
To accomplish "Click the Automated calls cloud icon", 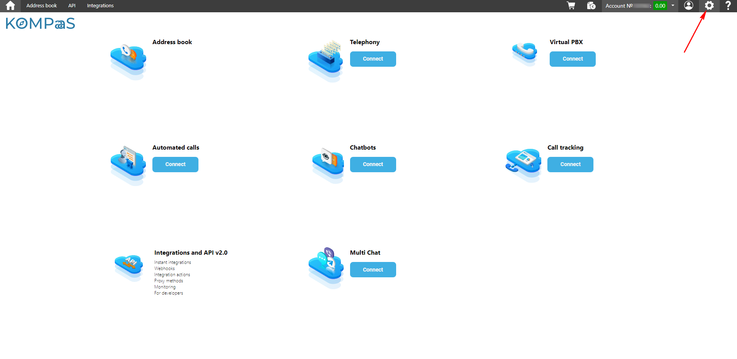I will 128,166.
